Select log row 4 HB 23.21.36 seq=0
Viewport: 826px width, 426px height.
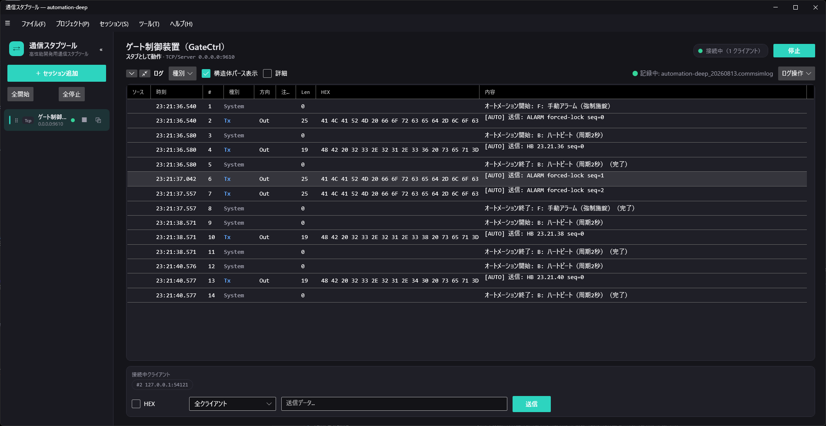click(x=467, y=150)
